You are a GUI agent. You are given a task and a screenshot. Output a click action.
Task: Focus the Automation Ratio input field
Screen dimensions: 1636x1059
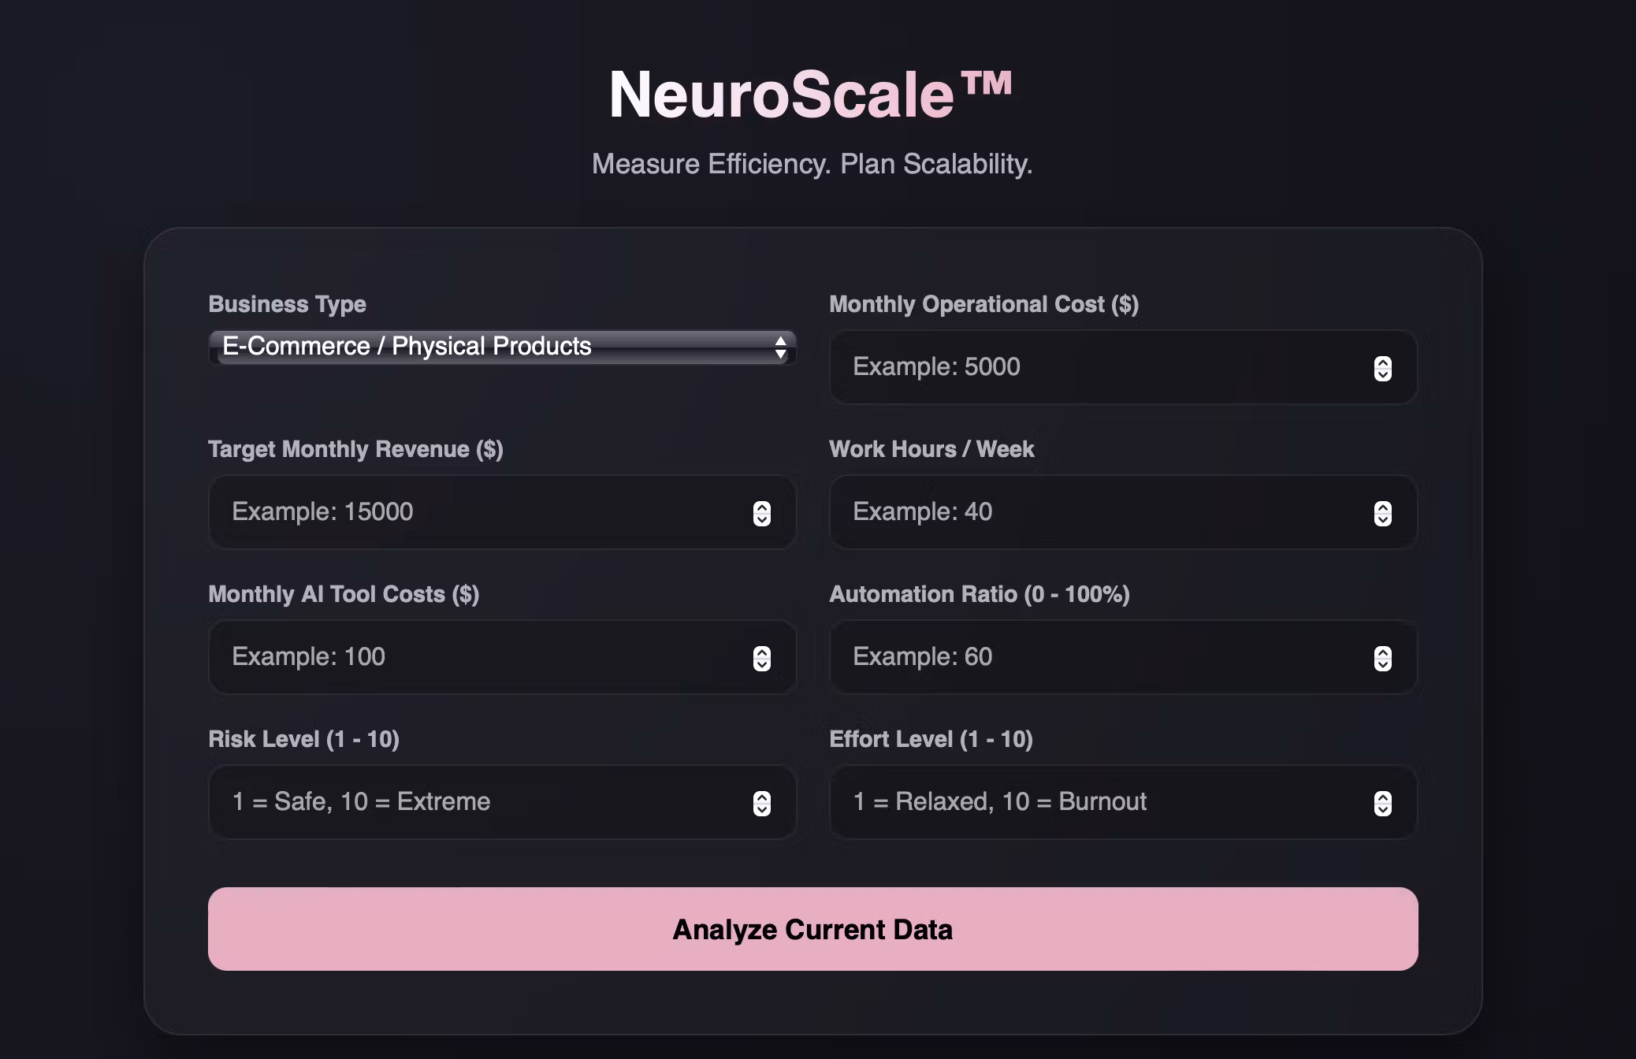tap(1123, 657)
